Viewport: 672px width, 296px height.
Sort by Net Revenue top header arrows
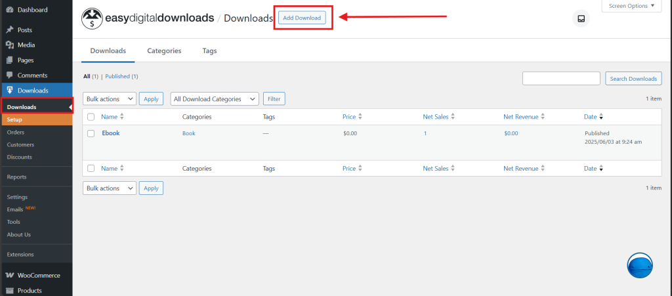pos(543,117)
